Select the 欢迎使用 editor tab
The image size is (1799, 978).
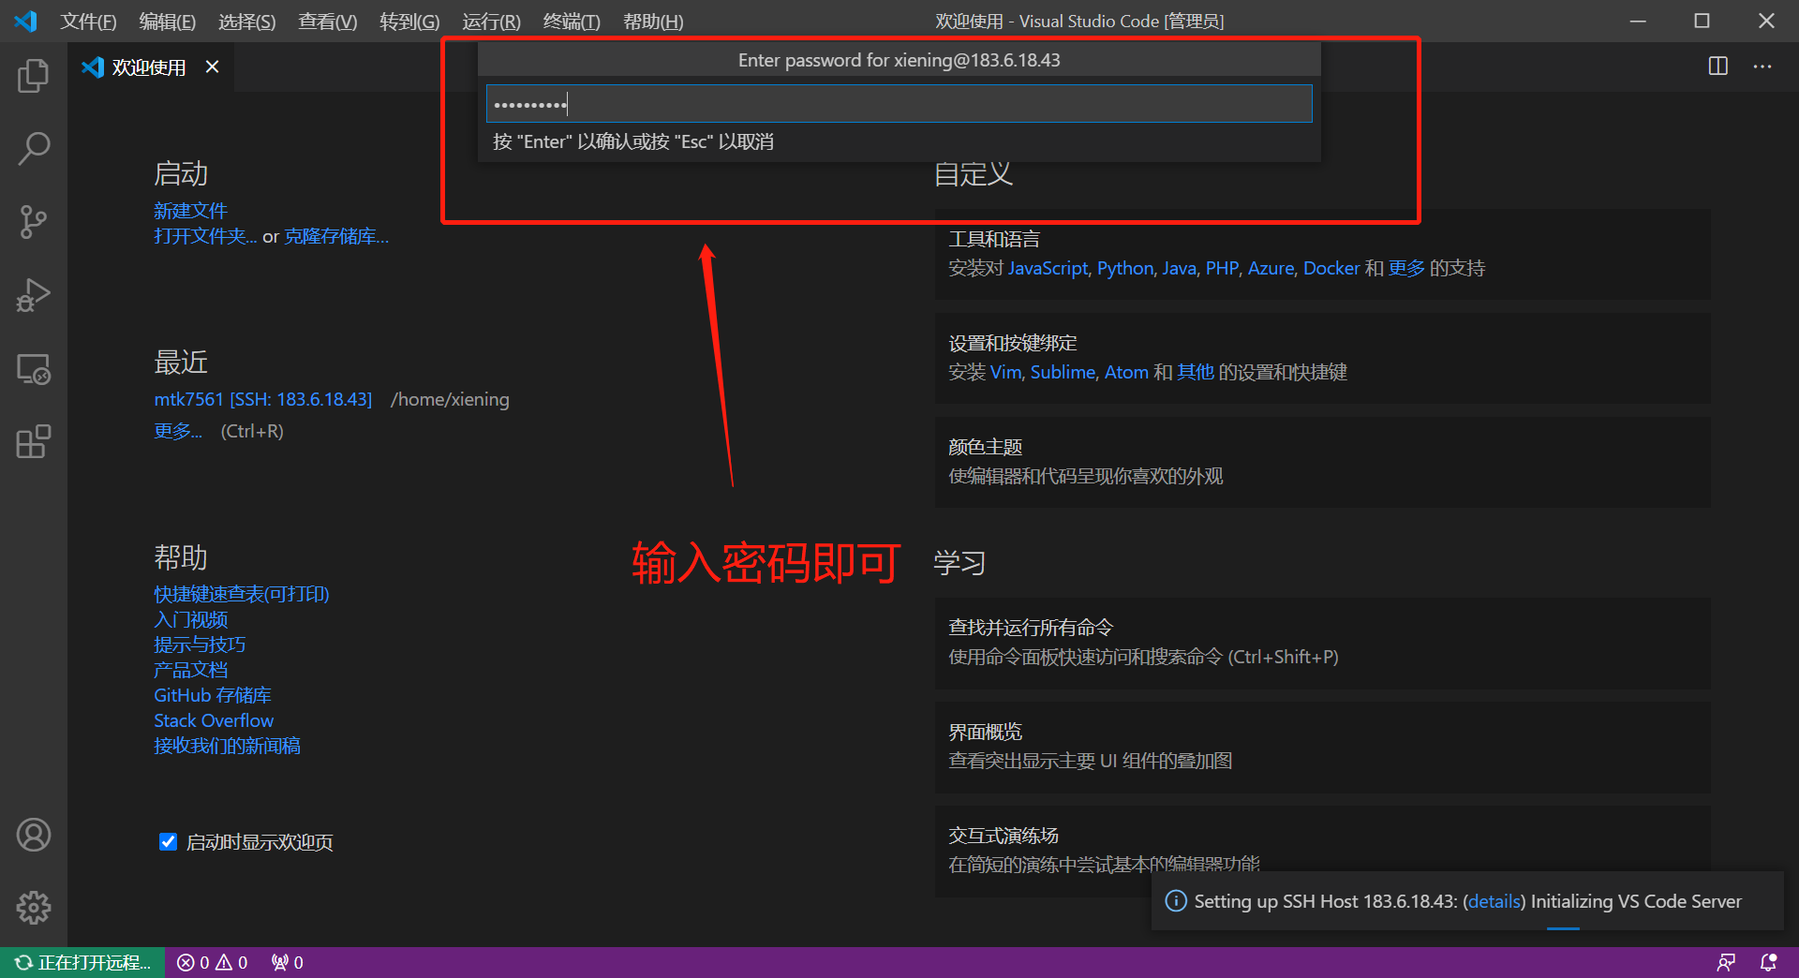[x=151, y=67]
